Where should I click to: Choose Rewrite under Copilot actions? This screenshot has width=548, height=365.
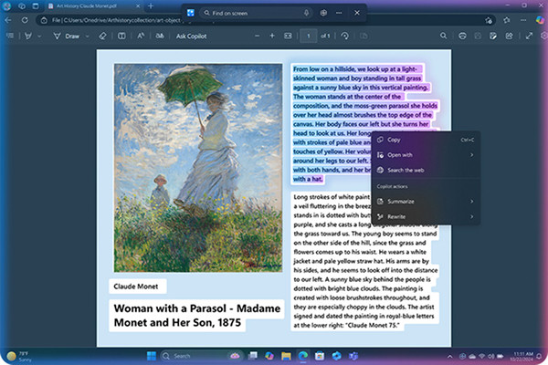426,216
